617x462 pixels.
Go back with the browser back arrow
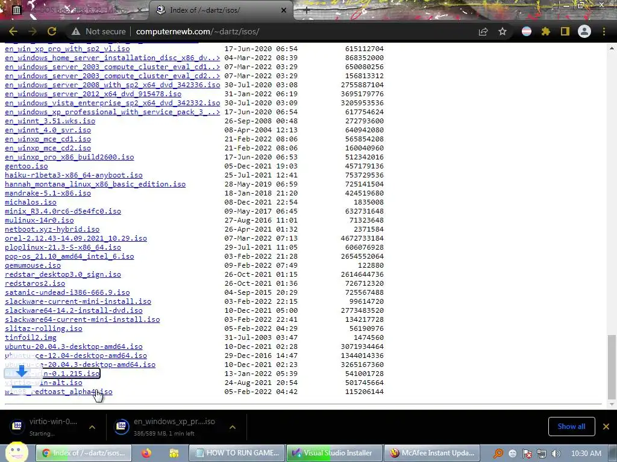click(13, 31)
